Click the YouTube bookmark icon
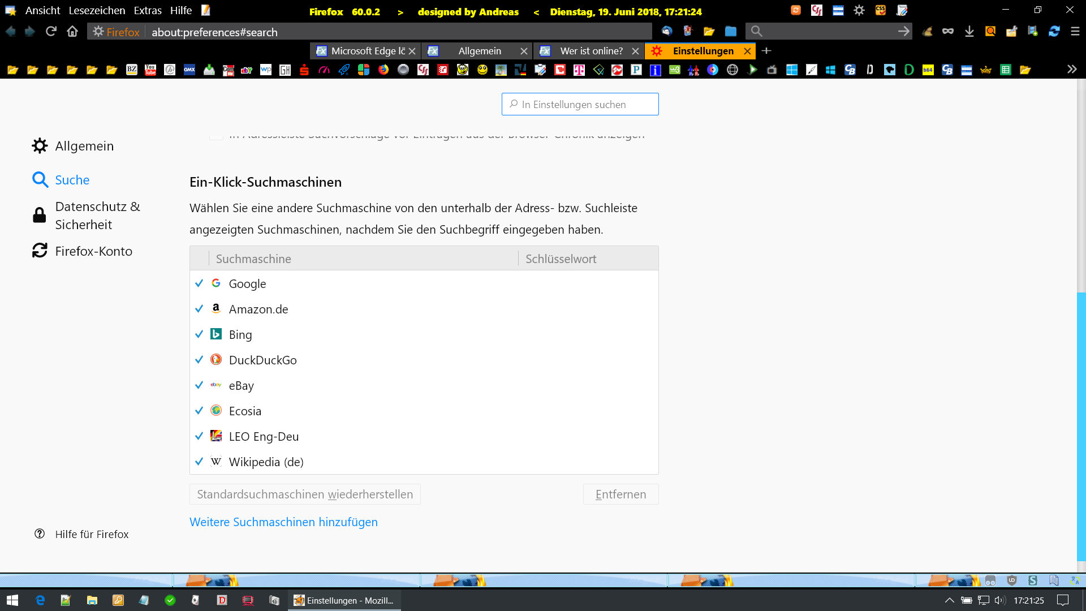This screenshot has width=1086, height=611. coord(150,70)
